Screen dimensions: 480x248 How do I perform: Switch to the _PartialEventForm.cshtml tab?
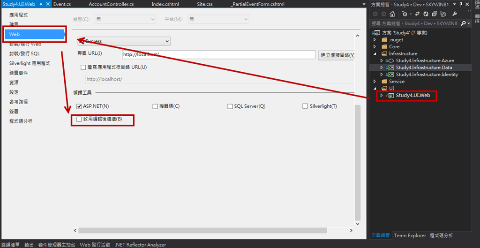point(257,4)
